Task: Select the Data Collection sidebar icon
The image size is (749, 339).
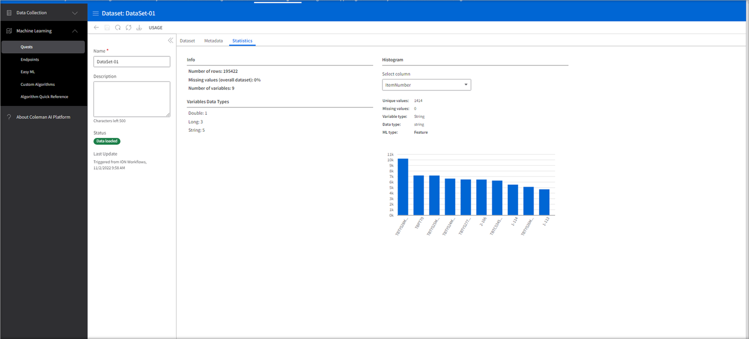Action: pyautogui.click(x=8, y=12)
